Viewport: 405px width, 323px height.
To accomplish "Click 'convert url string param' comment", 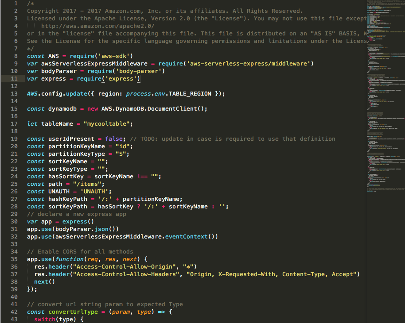I will [x=105, y=304].
